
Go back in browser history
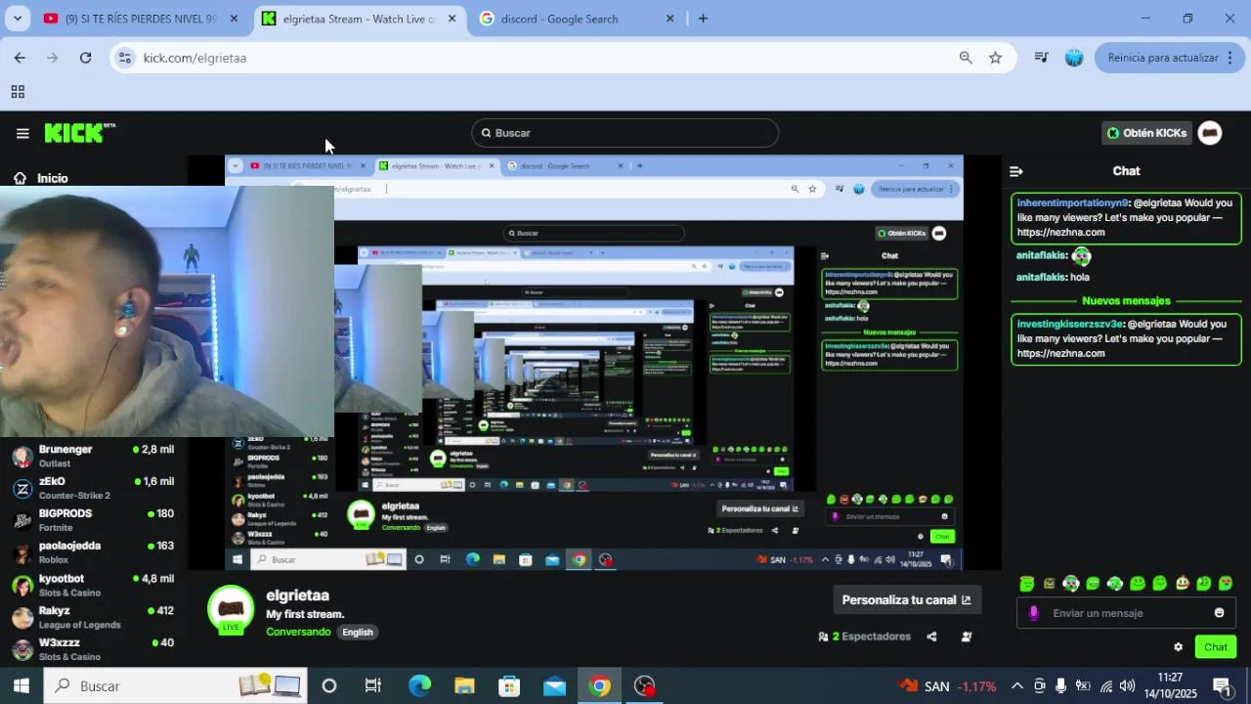tap(20, 58)
